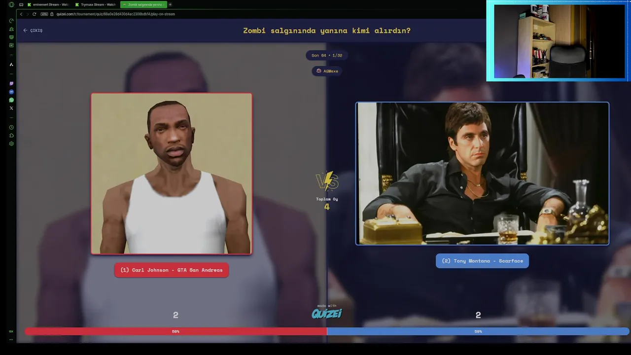The image size is (631, 355).
Task: Toggle the VPN badge in address bar
Action: (44, 14)
